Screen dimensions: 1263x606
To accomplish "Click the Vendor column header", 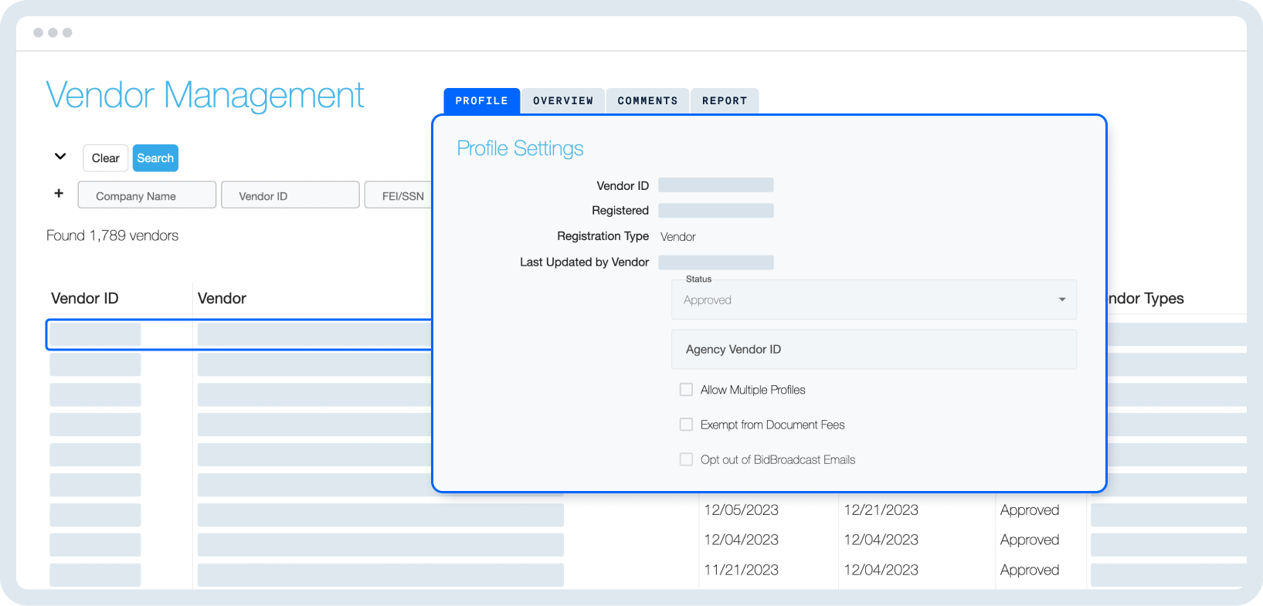I will tap(222, 299).
